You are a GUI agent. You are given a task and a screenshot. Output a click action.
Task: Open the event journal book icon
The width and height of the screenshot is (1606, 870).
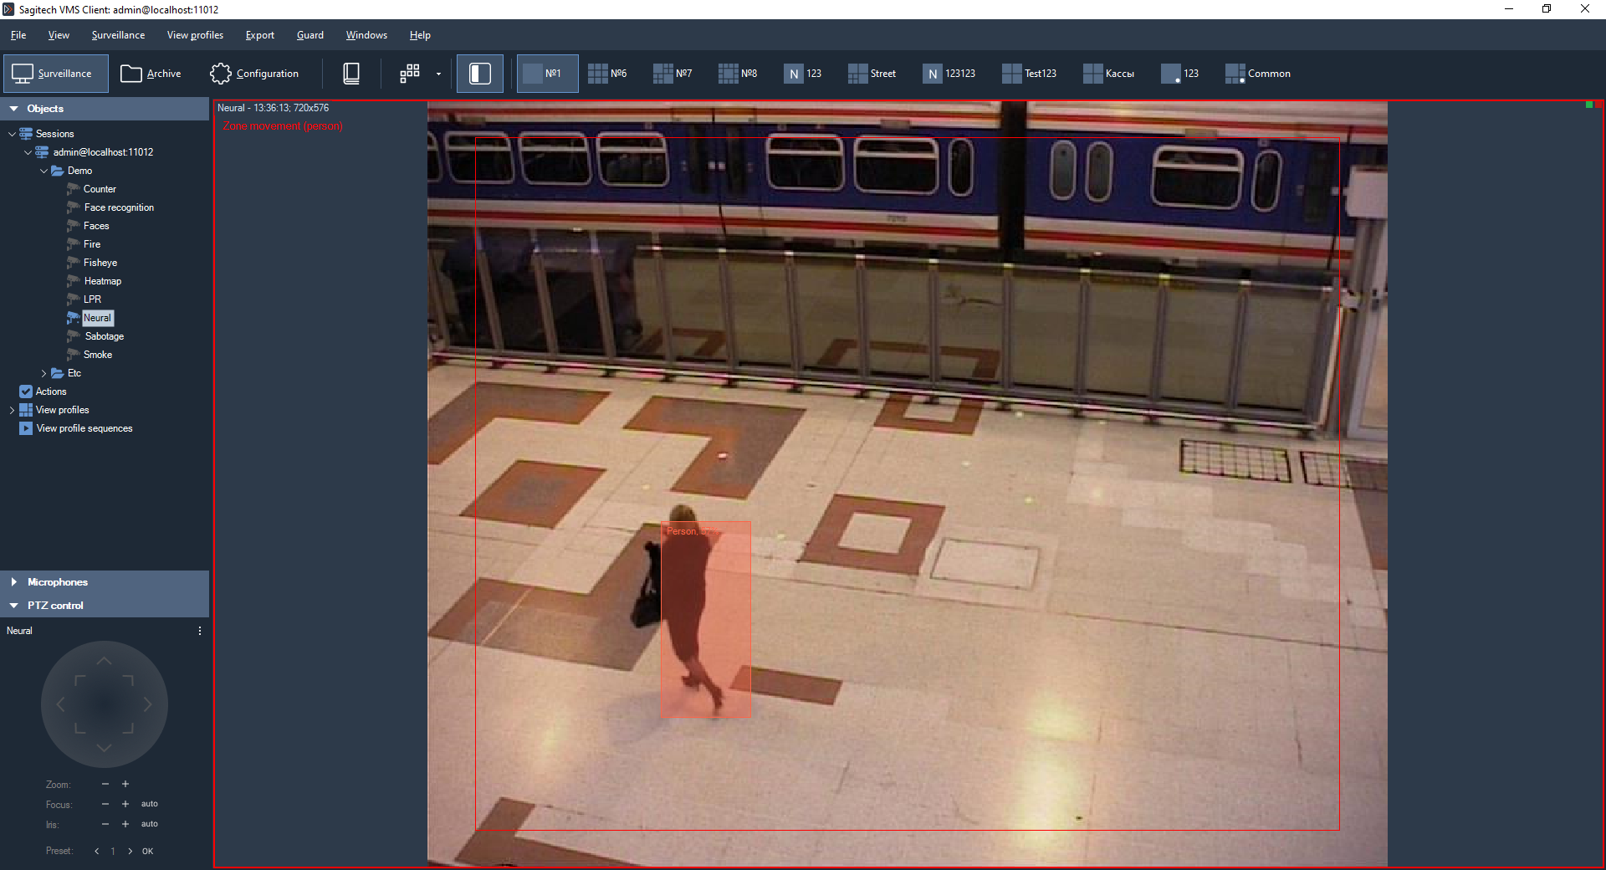[351, 74]
